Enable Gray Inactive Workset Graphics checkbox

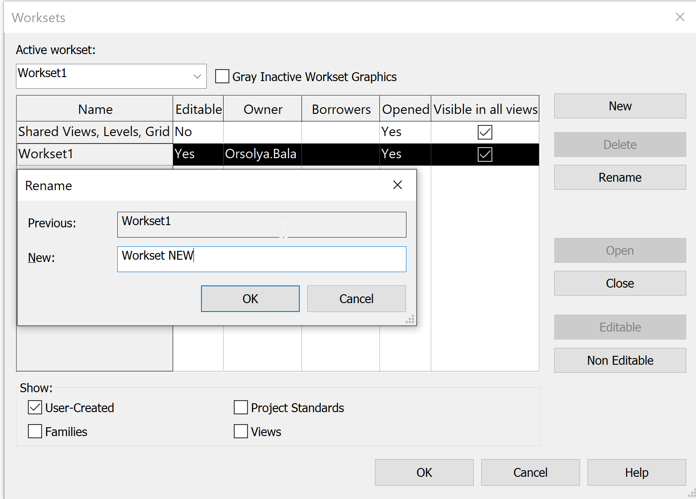pos(222,77)
